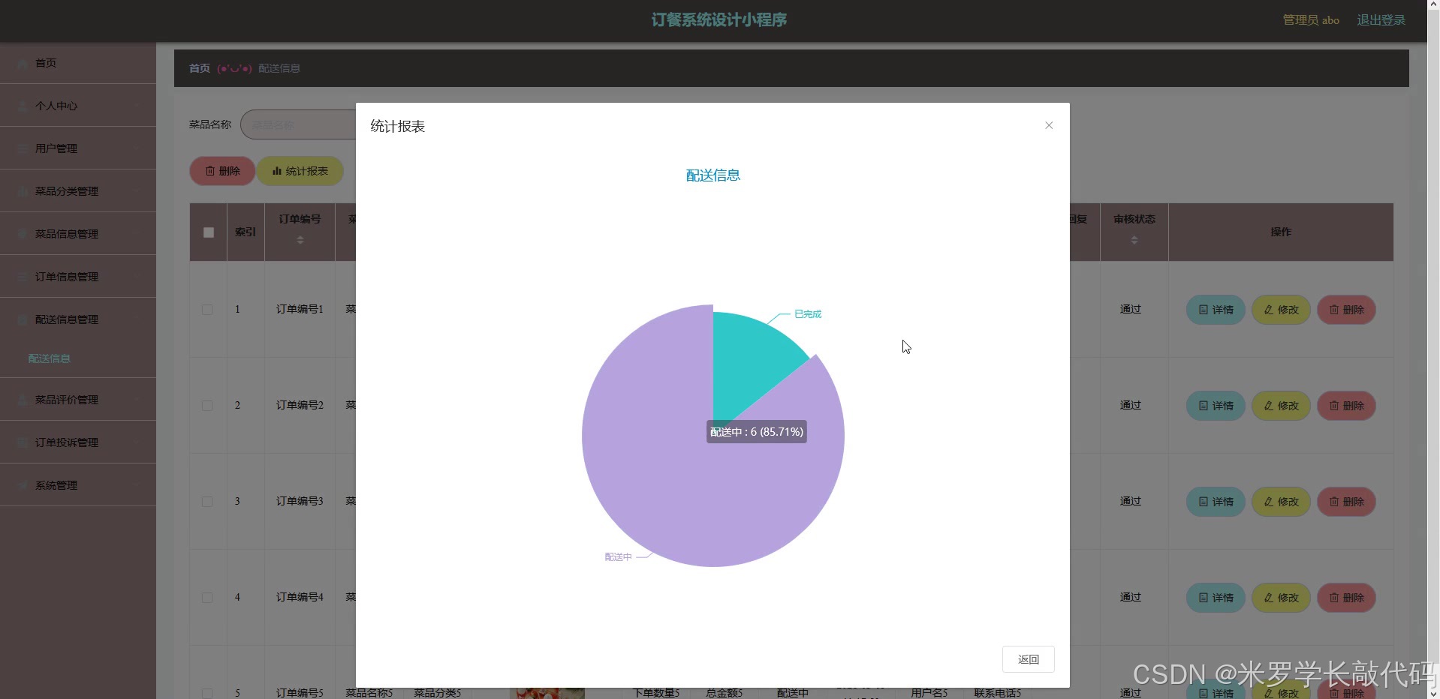The height and width of the screenshot is (699, 1440).
Task: Click the sort arrows on 订单编号 column
Action: click(x=300, y=241)
